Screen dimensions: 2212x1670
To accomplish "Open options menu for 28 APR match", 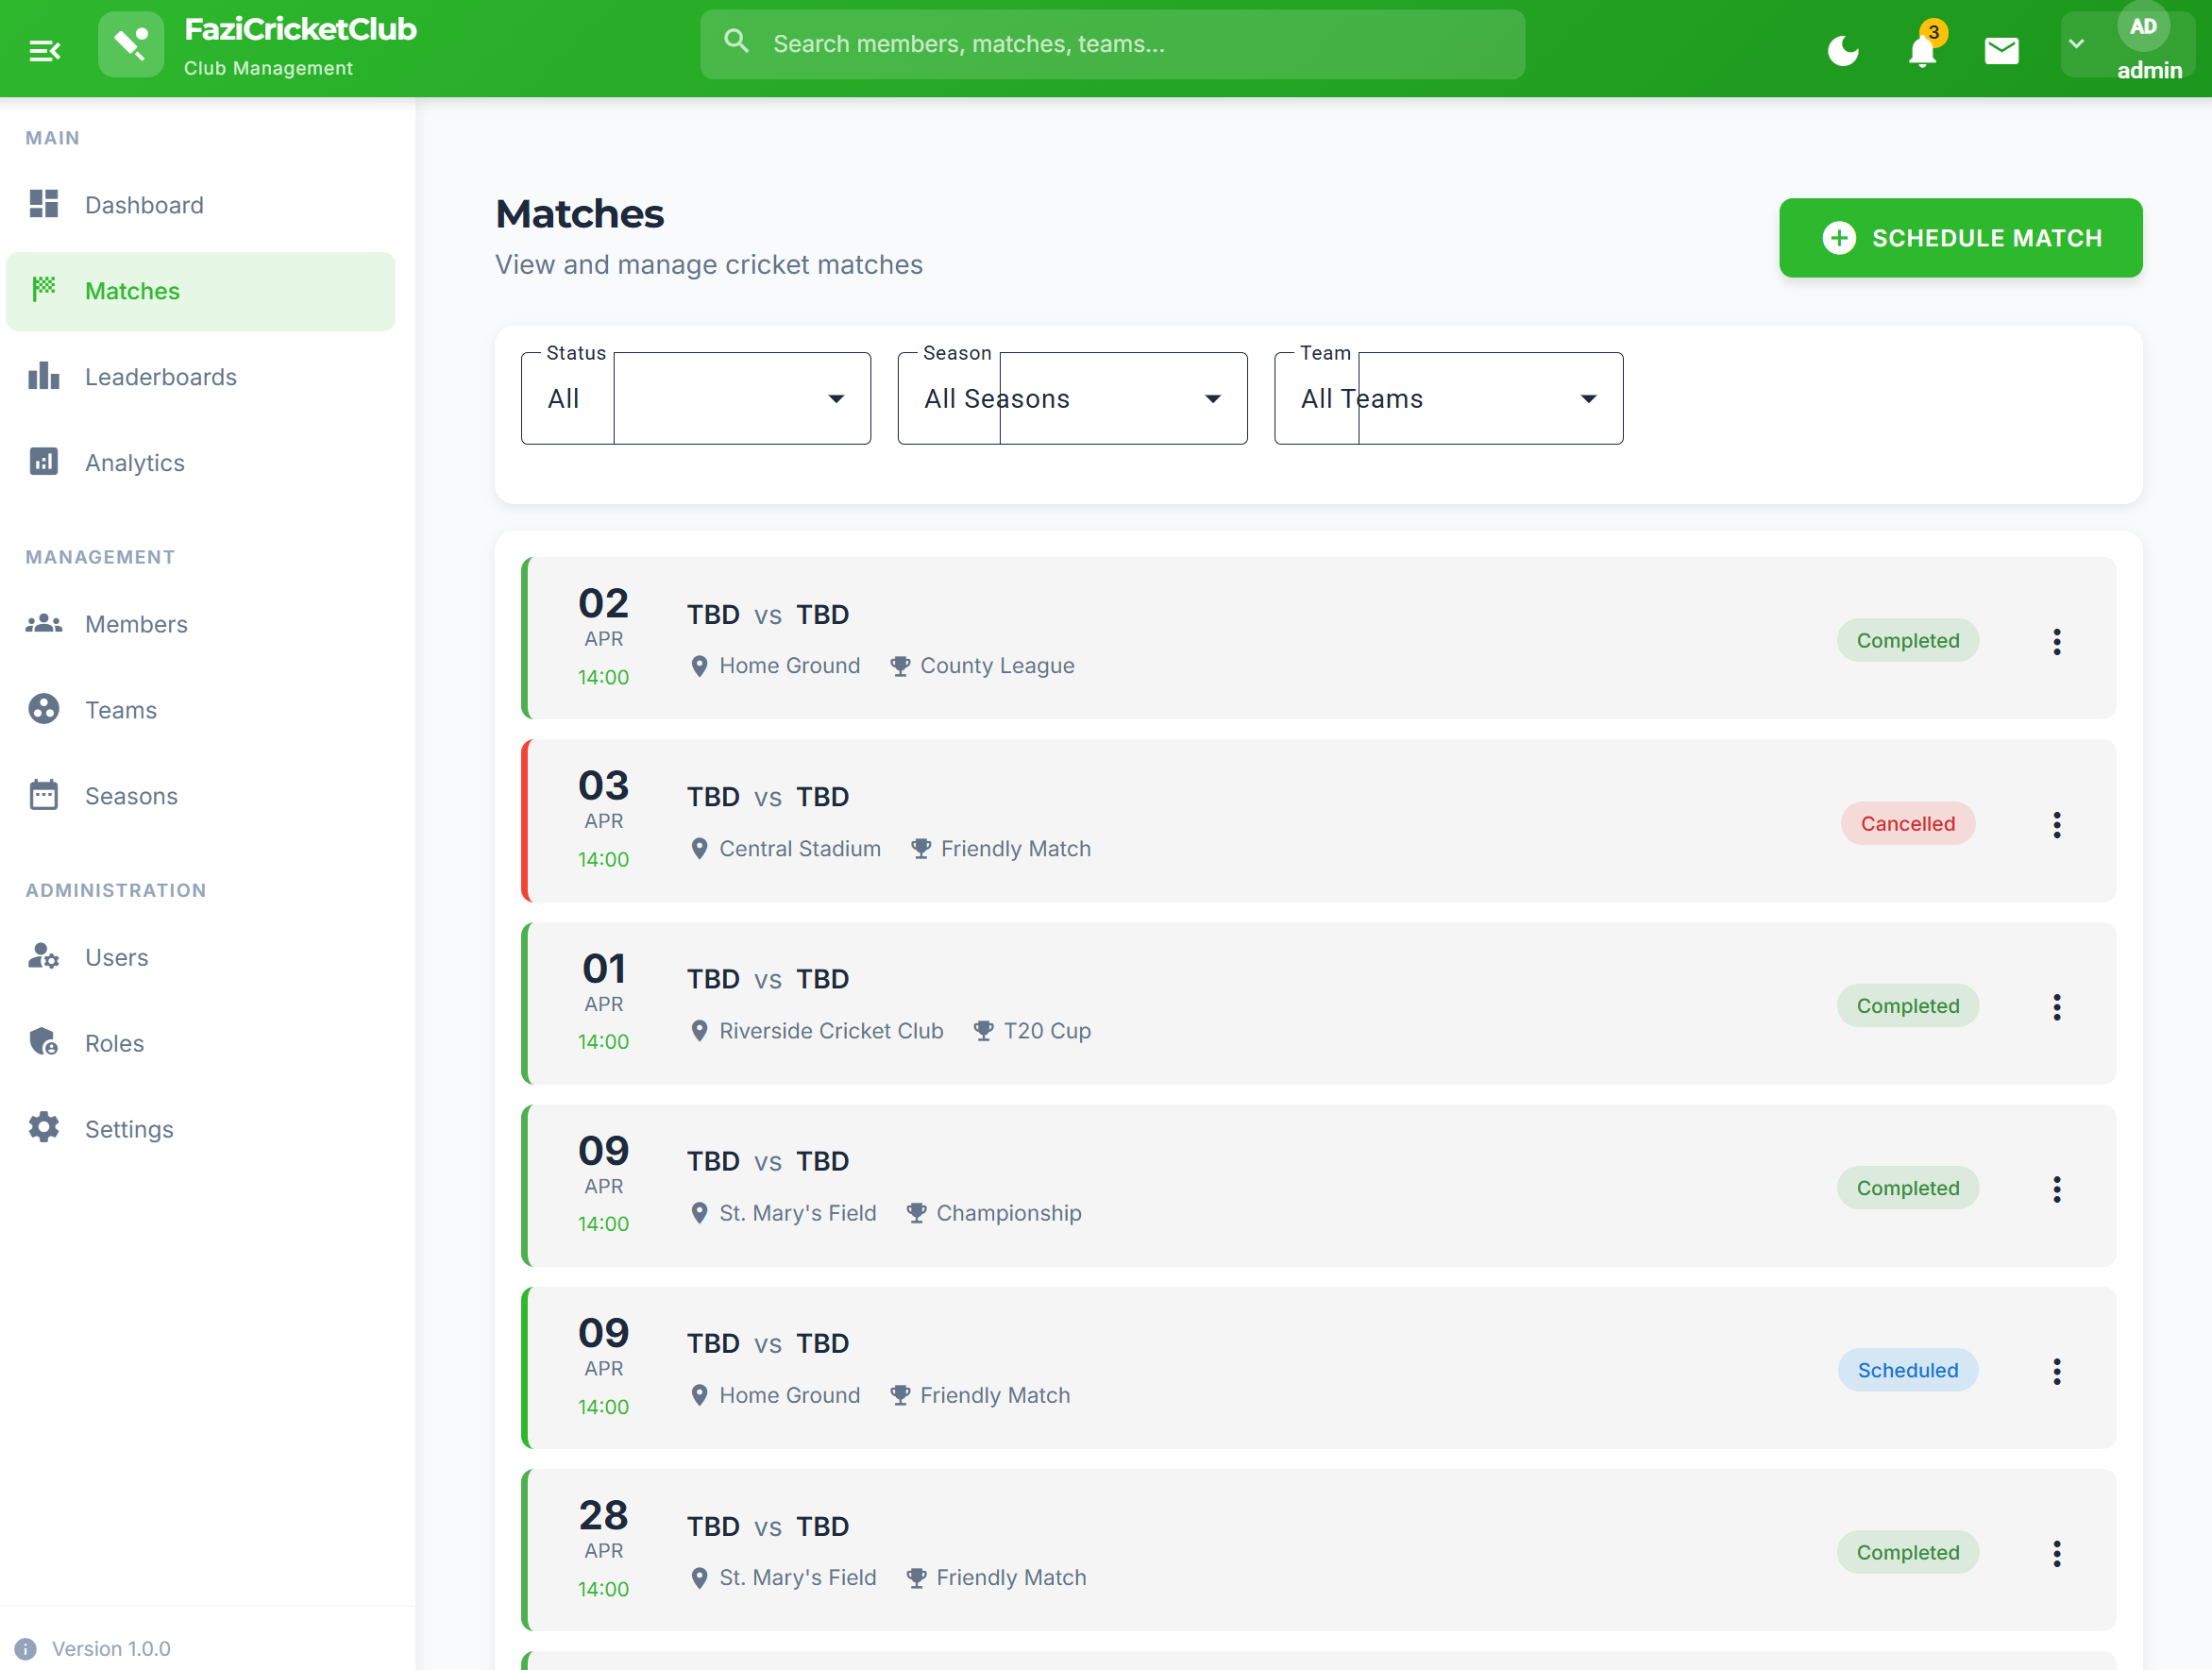I will tap(2056, 1553).
